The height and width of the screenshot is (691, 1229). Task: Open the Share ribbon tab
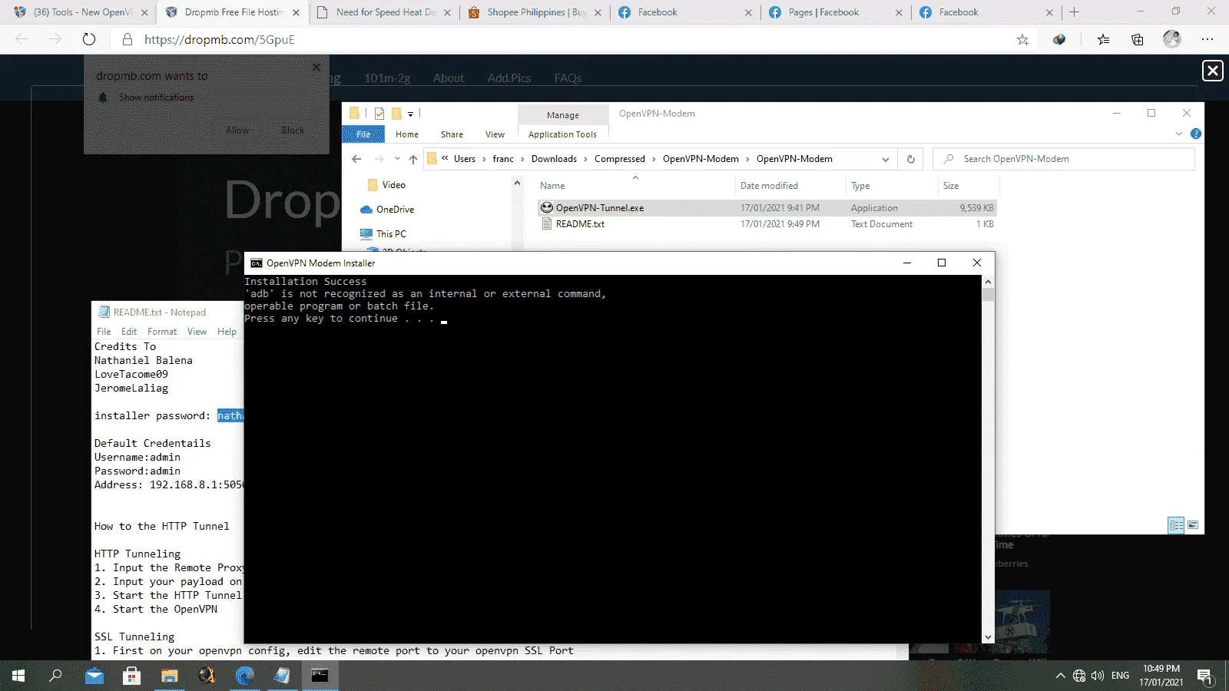[452, 134]
